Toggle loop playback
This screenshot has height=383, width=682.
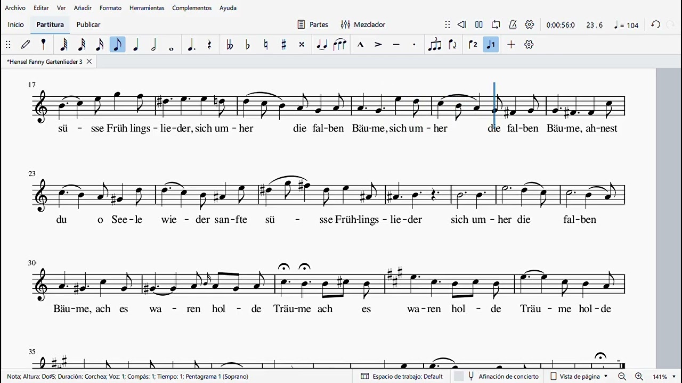[x=496, y=24]
